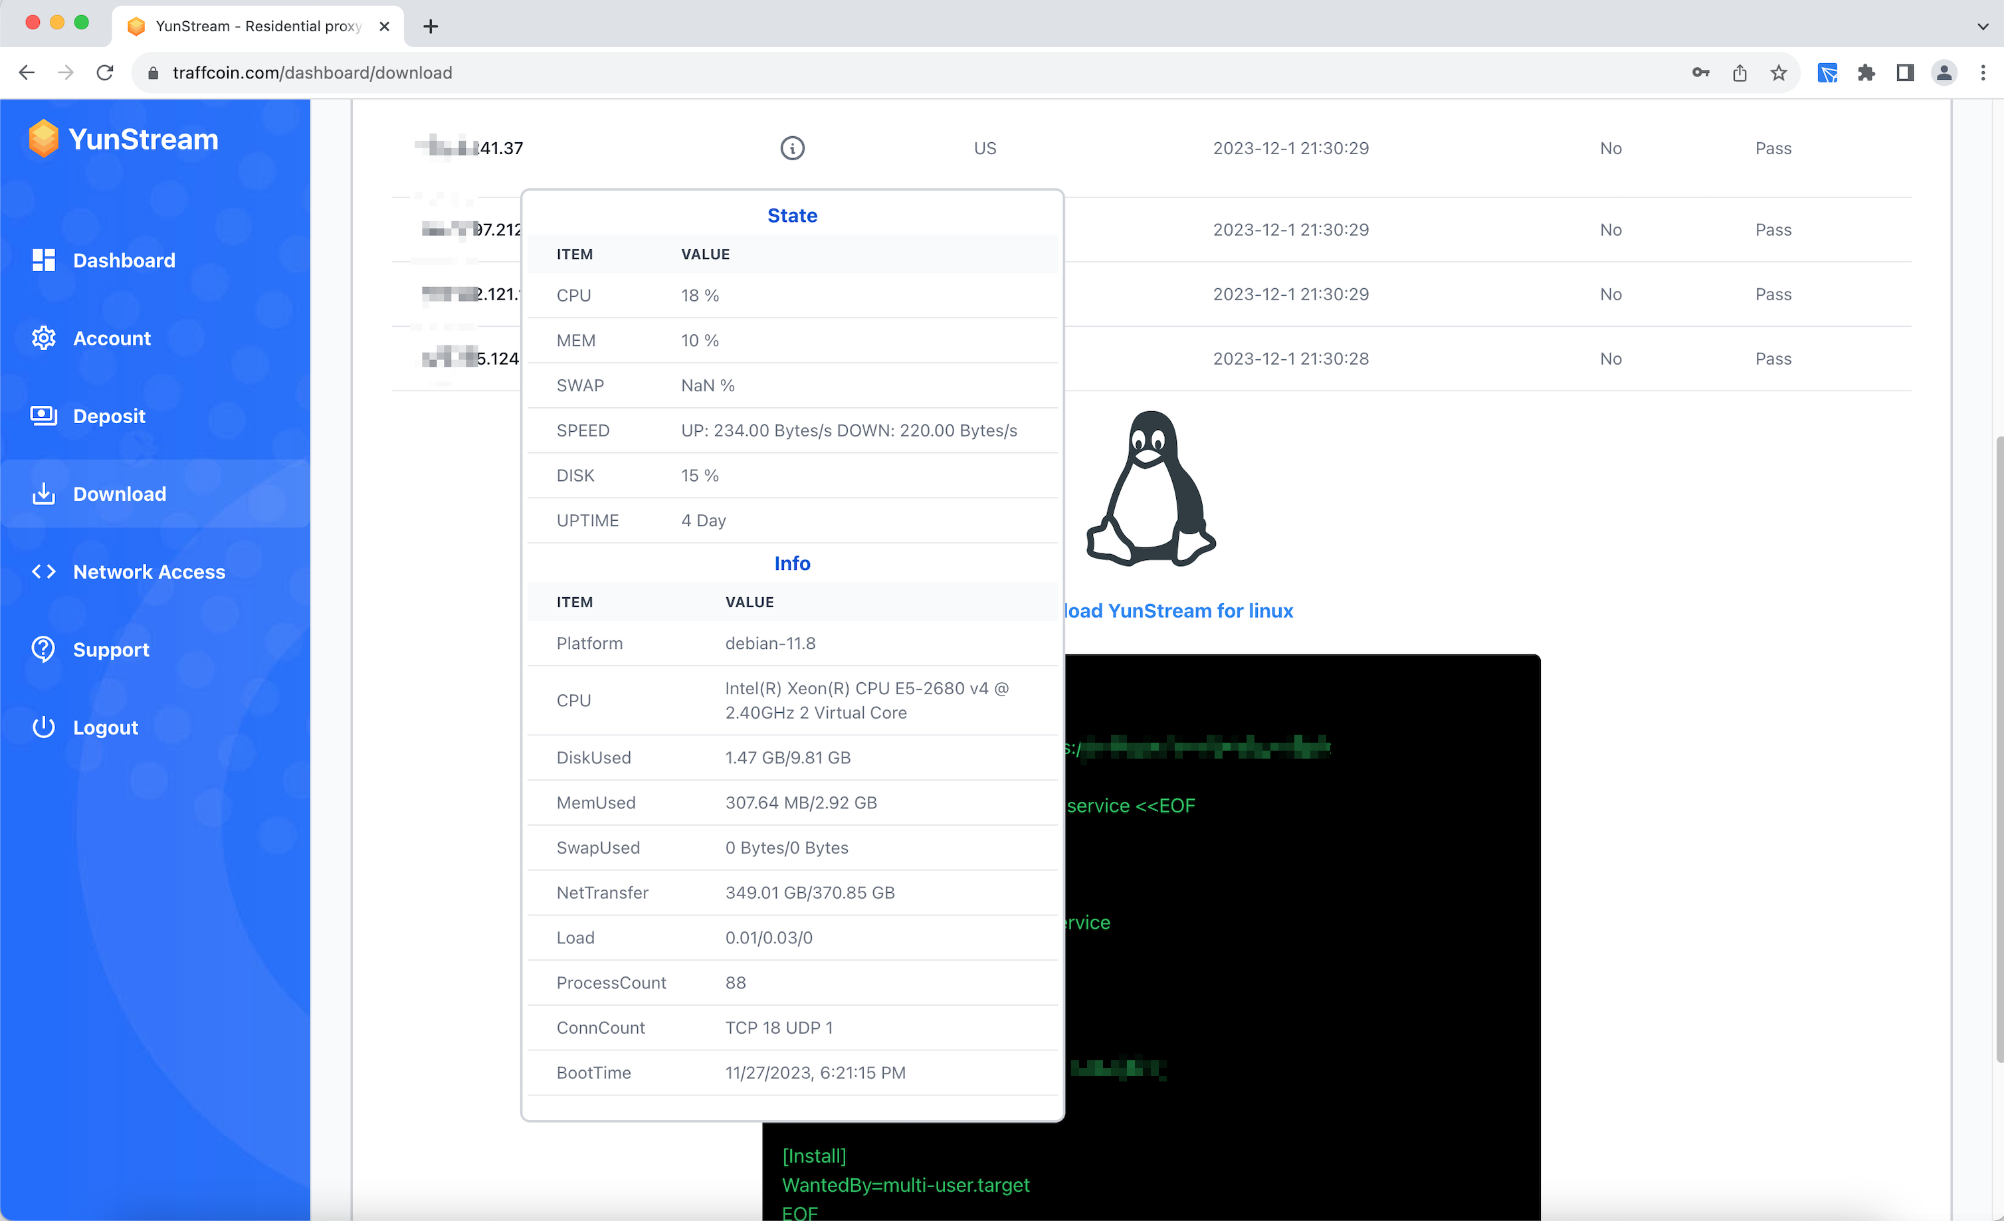The width and height of the screenshot is (2004, 1221).
Task: Click the Linux penguin image
Action: 1150,488
